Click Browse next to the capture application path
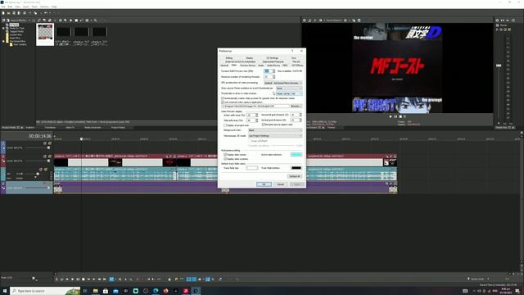 pyautogui.click(x=296, y=106)
